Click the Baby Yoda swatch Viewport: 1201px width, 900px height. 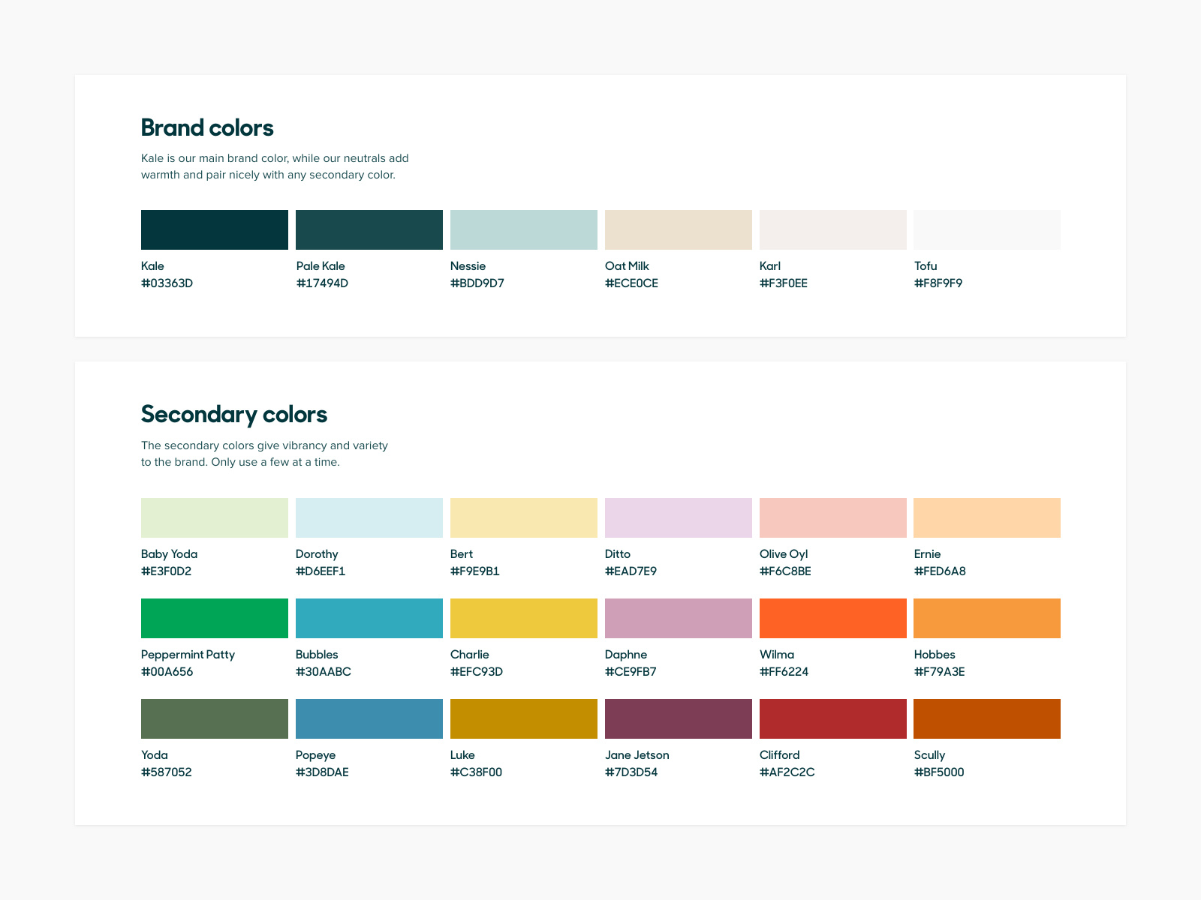coord(215,517)
